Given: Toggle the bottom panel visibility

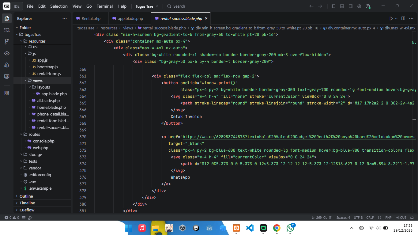Looking at the screenshot, I should coord(342,6).
